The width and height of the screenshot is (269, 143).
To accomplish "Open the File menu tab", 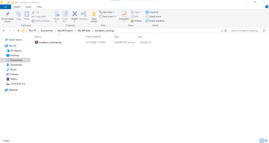I will point(6,7).
